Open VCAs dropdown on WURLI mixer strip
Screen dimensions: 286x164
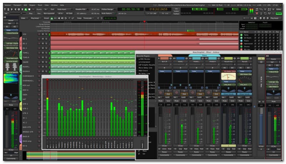coord(180,146)
